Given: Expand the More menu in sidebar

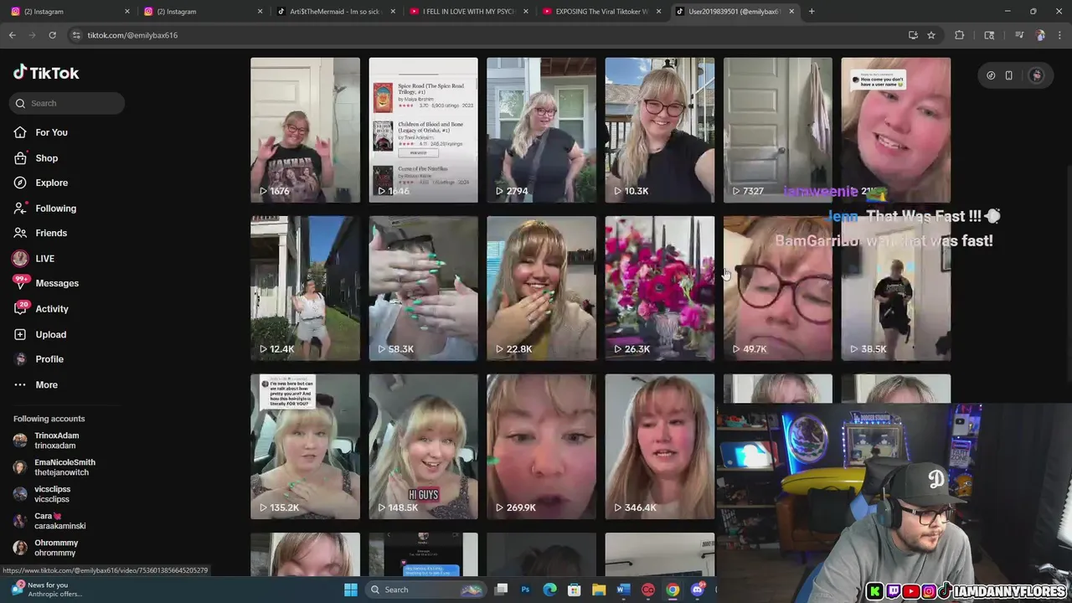Looking at the screenshot, I should 35,385.
